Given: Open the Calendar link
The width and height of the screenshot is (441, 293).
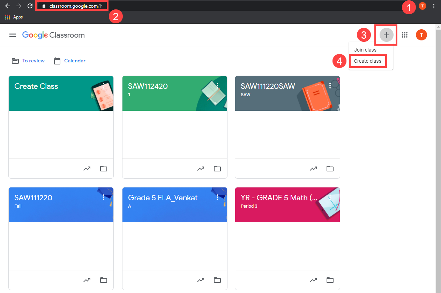Looking at the screenshot, I should pos(75,61).
